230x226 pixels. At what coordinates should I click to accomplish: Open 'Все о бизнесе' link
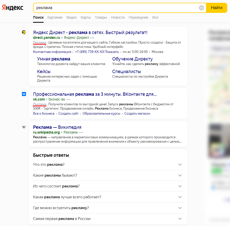pyautogui.click(x=44, y=114)
